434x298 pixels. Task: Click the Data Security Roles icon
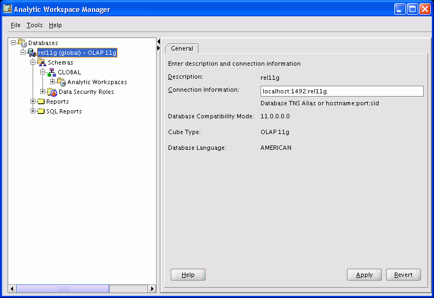click(x=52, y=92)
